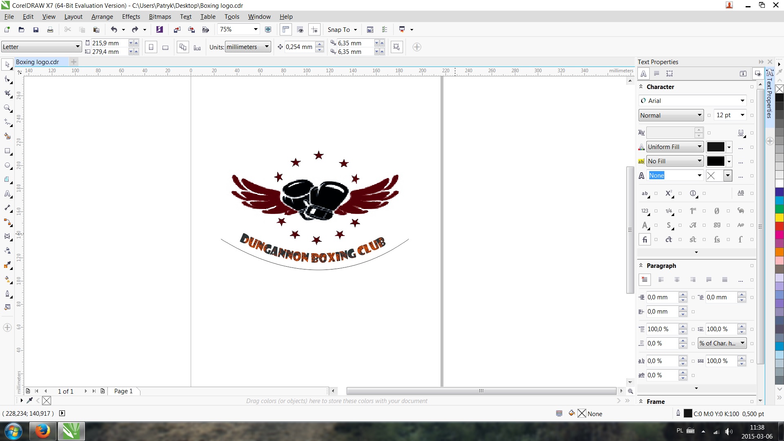Click the yellow swatch in color palette
The height and width of the screenshot is (441, 784).
[780, 218]
